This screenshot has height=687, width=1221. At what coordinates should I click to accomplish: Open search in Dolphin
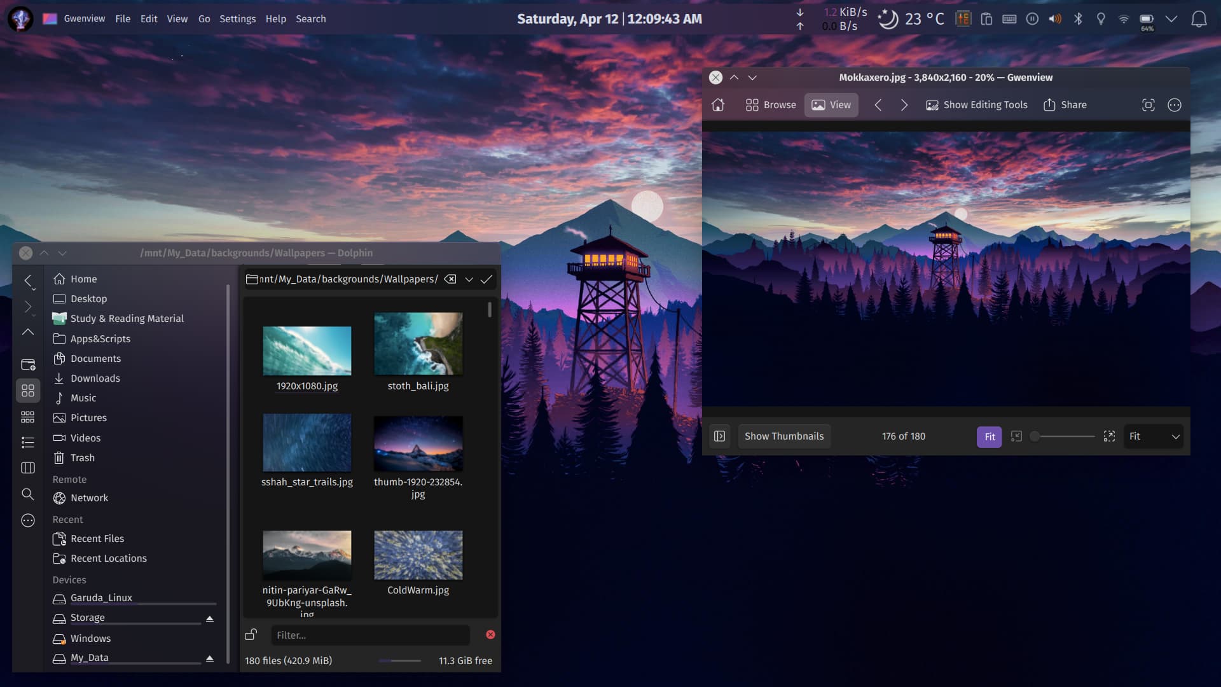pyautogui.click(x=28, y=494)
